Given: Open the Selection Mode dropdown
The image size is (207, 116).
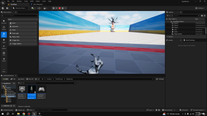Looking at the screenshot, I should pos(20,8).
